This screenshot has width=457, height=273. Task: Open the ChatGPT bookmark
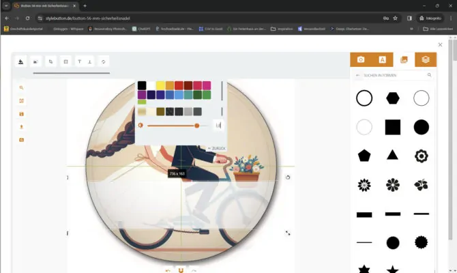pos(141,29)
